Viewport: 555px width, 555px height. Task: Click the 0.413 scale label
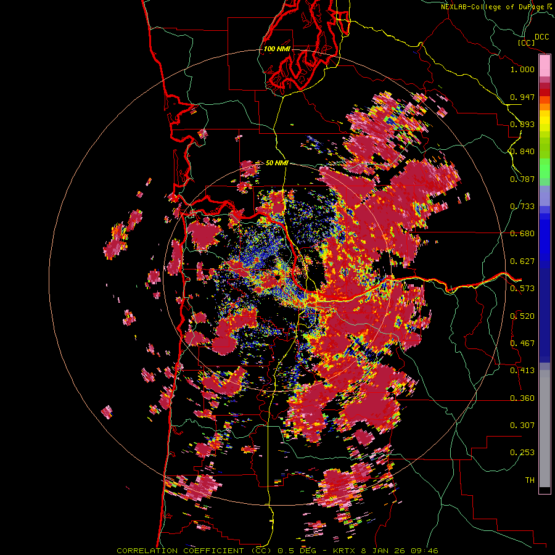click(x=522, y=370)
